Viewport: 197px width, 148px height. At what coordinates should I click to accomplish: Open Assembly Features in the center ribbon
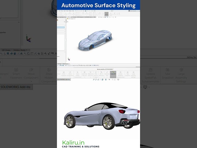click(x=84, y=74)
